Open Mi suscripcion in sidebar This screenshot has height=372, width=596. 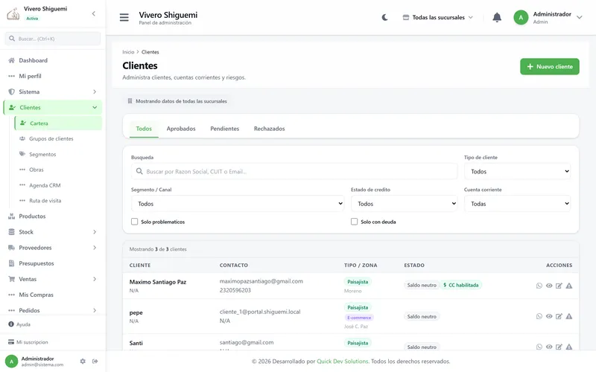28,342
